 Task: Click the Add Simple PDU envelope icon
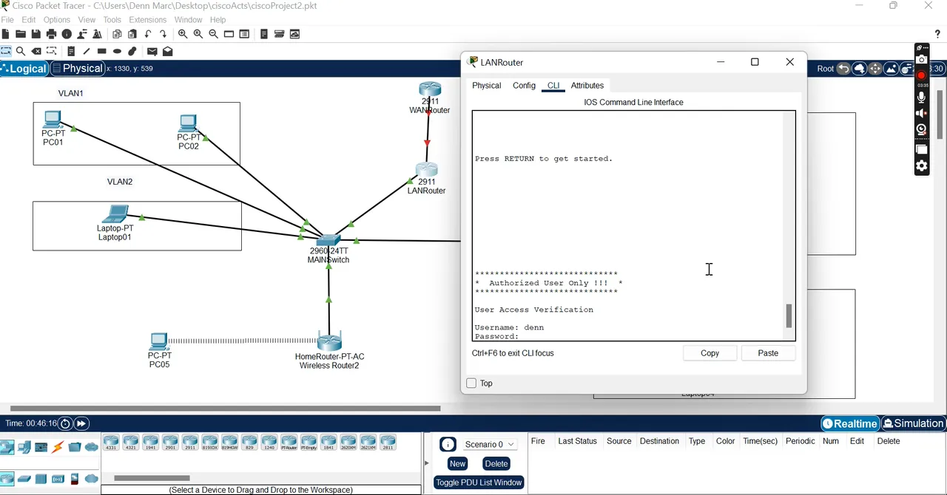[152, 51]
